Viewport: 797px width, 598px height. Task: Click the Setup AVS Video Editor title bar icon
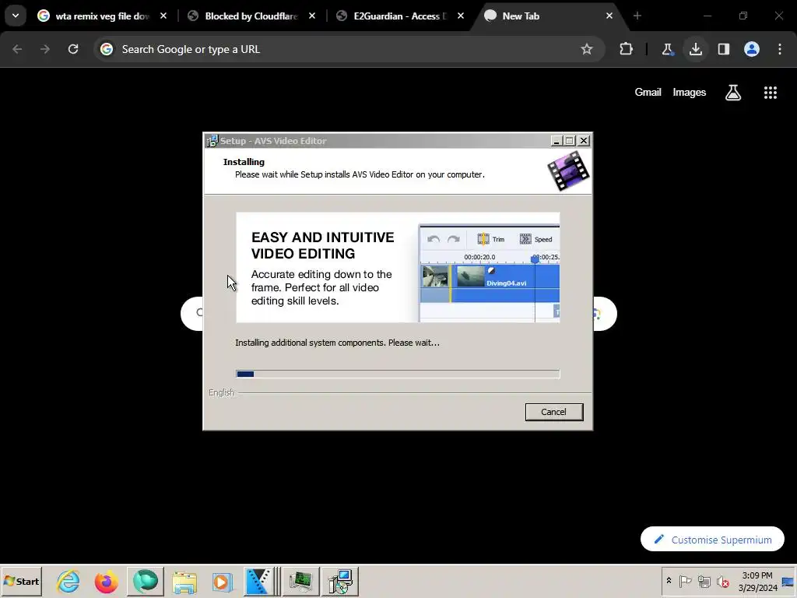coord(212,141)
